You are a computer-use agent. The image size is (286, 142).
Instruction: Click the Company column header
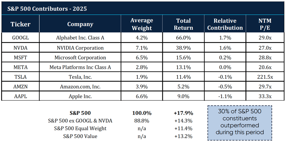point(80,24)
